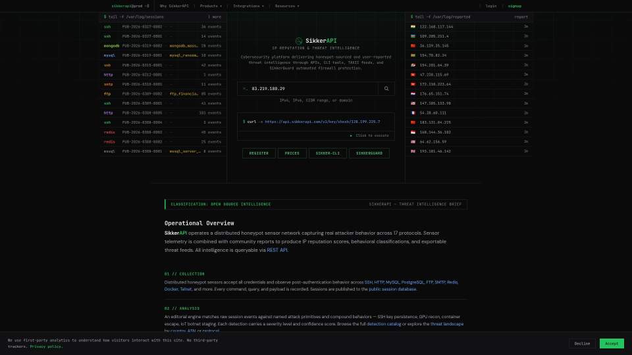Click the mongodb_mass… detection tag
Viewport: 632px width, 355px height.
184,46
